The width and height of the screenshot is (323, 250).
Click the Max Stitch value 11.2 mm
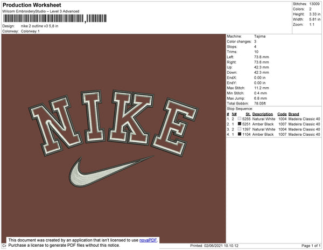262,88
